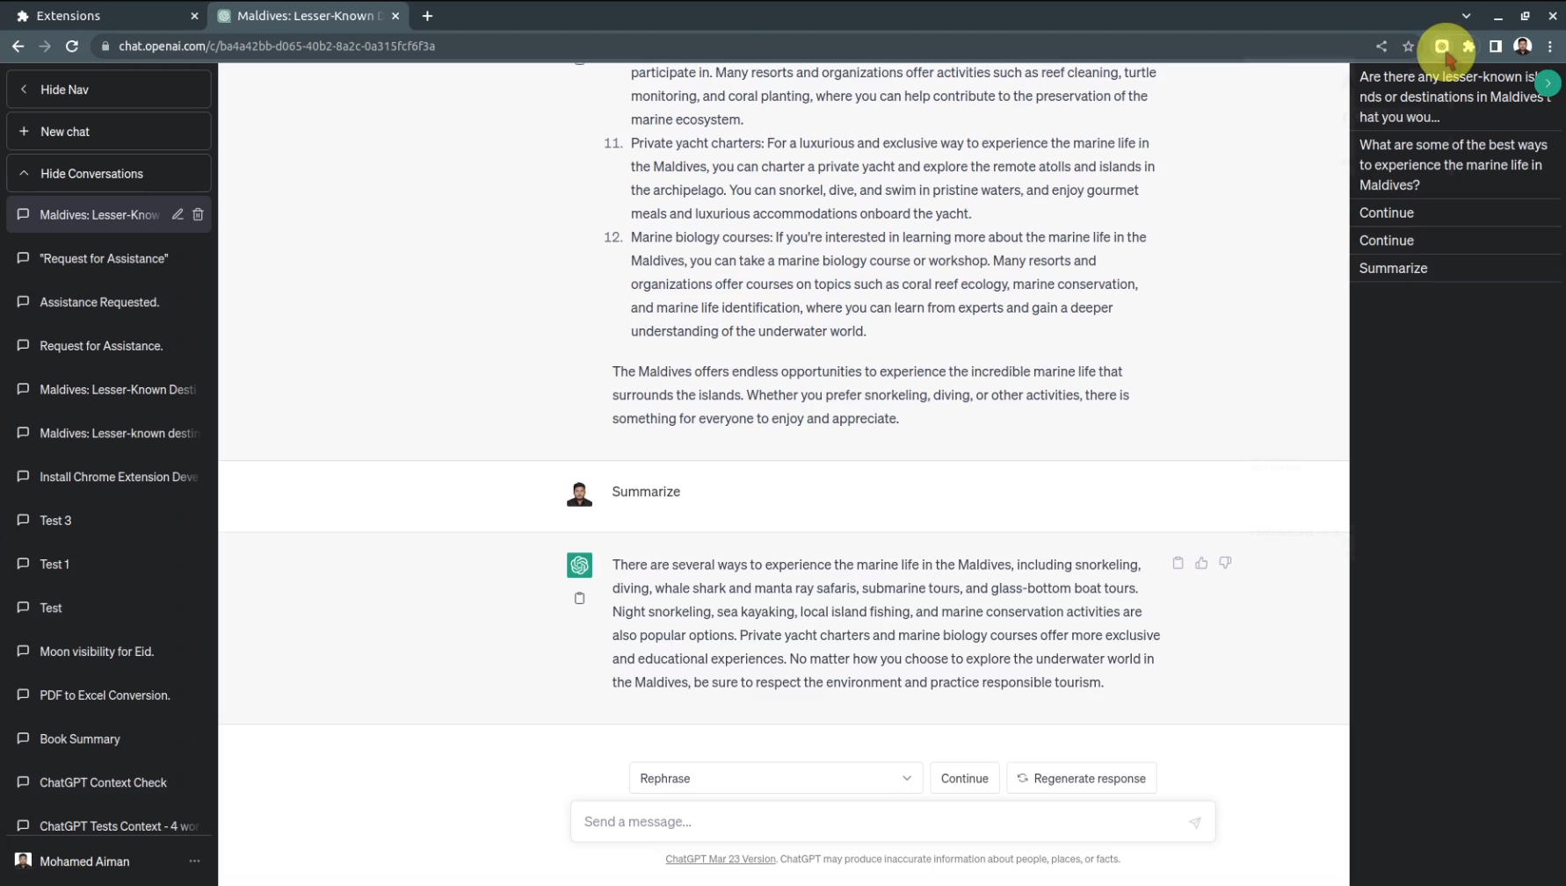Screen dimensions: 1566x886
Task: Open the Moon visibility for Eid. conversation
Action: [x=109, y=652]
